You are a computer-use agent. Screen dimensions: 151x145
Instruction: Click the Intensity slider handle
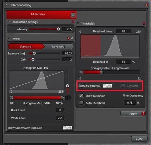[x=58, y=29]
